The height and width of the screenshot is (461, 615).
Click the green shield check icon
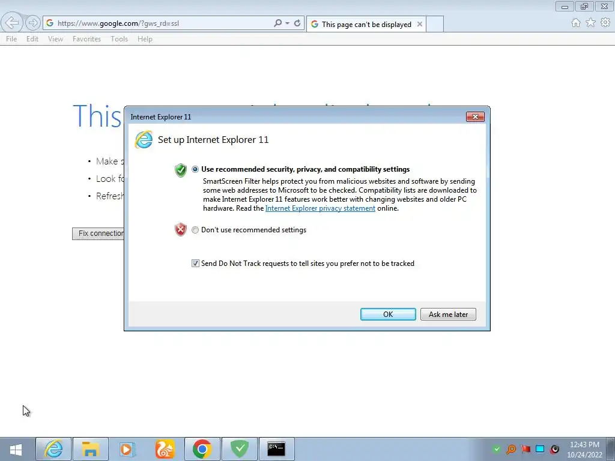180,170
